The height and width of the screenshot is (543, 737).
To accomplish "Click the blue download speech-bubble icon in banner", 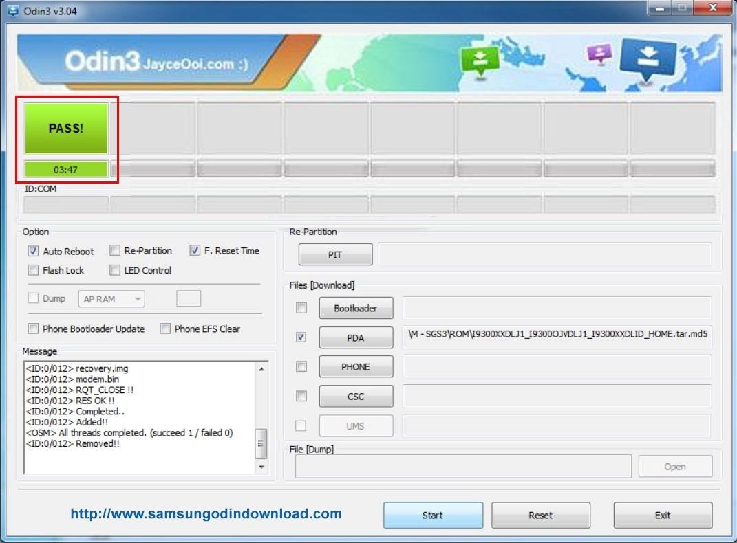I will point(648,60).
